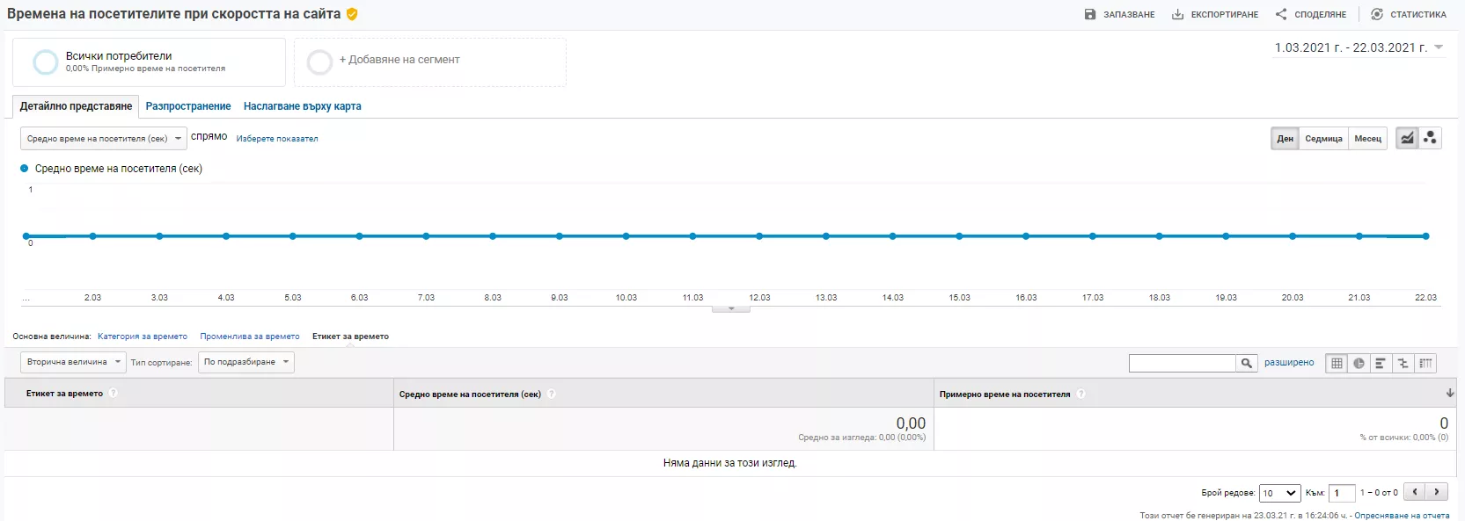Image resolution: width=1465 pixels, height=521 pixels.
Task: Click the chart data point at 12.03
Action: [x=759, y=236]
